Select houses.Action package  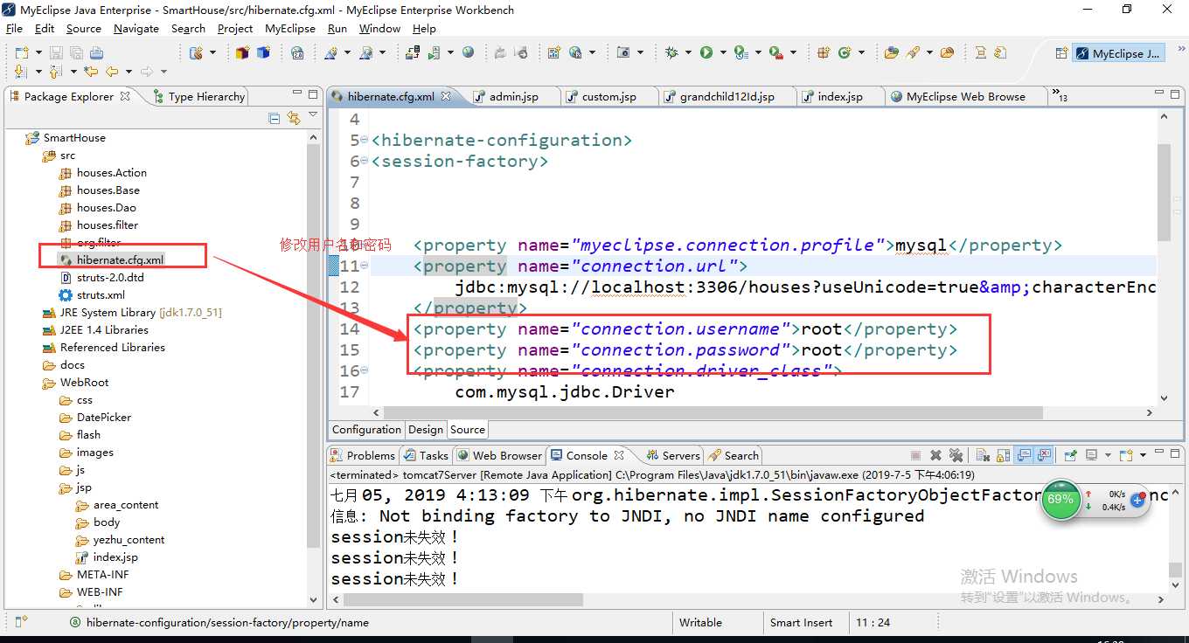(111, 173)
